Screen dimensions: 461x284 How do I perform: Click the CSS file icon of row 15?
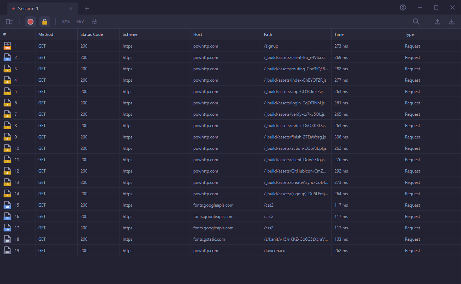[x=7, y=205]
